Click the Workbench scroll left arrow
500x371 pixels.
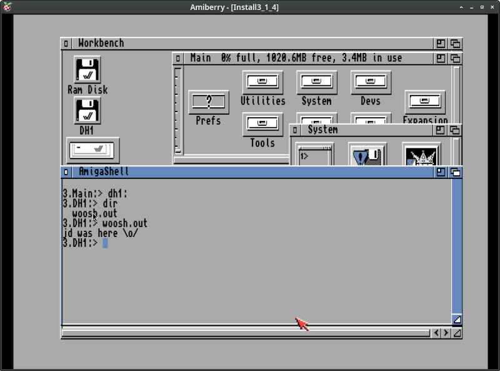[436, 333]
